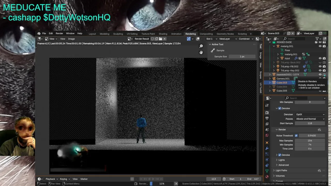The width and height of the screenshot is (331, 186).
Task: Click the Scene.003 scene name field
Action: tap(274, 33)
